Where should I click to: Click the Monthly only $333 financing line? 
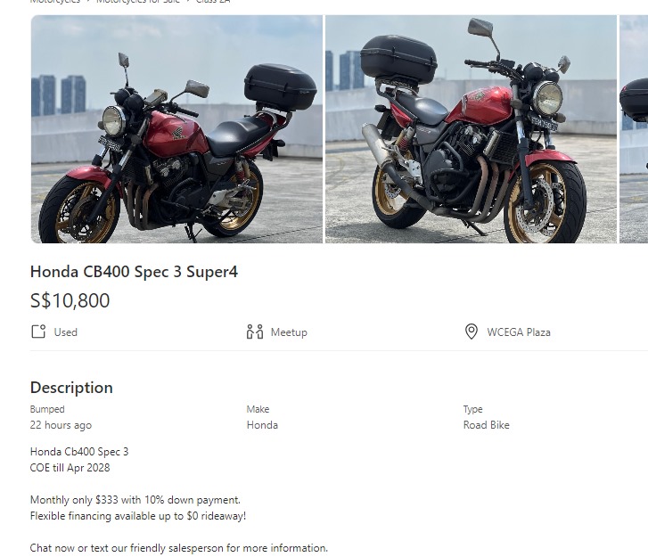[x=135, y=500]
